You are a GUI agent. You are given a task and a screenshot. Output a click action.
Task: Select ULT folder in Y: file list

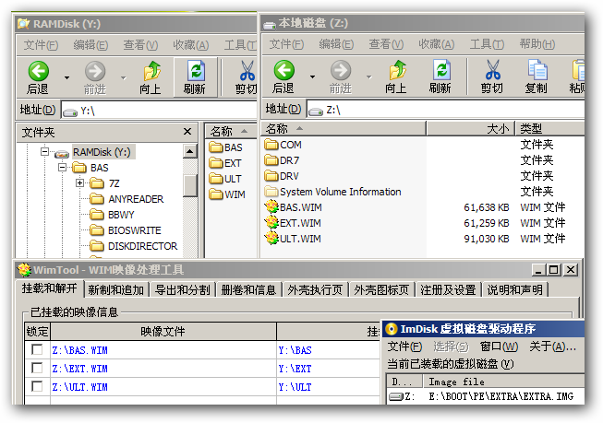[225, 179]
